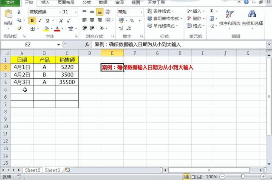Viewport: 272px width, 180px height.
Task: Select the Sheet3 worksheet tab
Action: click(x=52, y=170)
